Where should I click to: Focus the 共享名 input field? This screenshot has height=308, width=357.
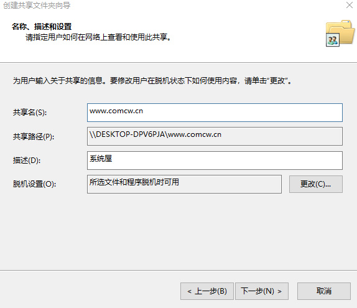point(215,113)
